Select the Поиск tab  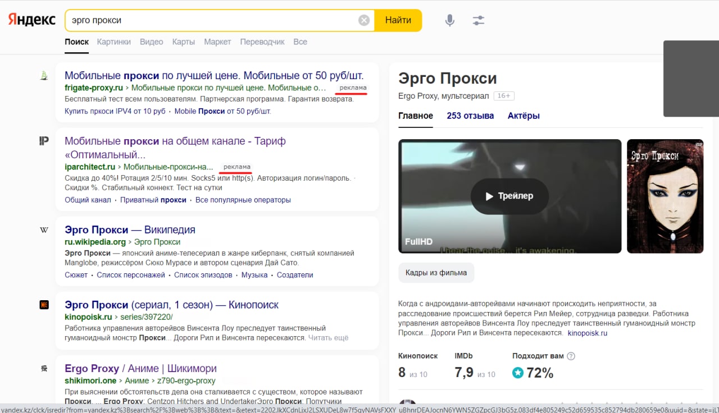tap(76, 42)
